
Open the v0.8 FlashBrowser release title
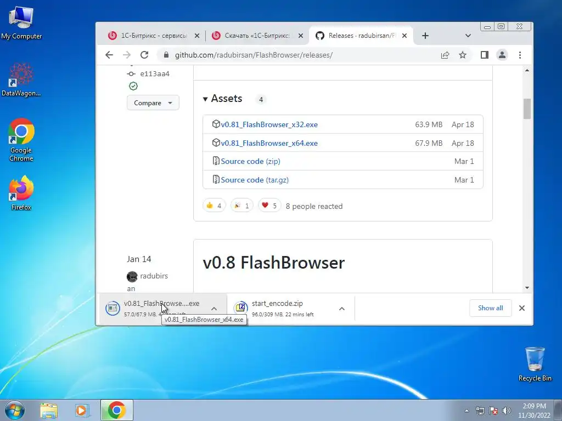[x=273, y=263]
